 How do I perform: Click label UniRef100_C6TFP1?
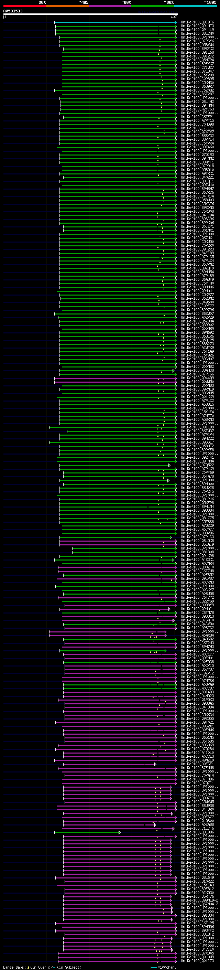[x=197, y=117]
